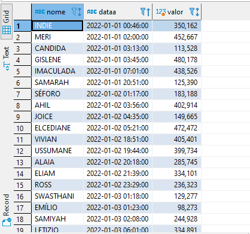Select the valor cell 98,273
This screenshot has width=250, height=234.
coord(177,208)
